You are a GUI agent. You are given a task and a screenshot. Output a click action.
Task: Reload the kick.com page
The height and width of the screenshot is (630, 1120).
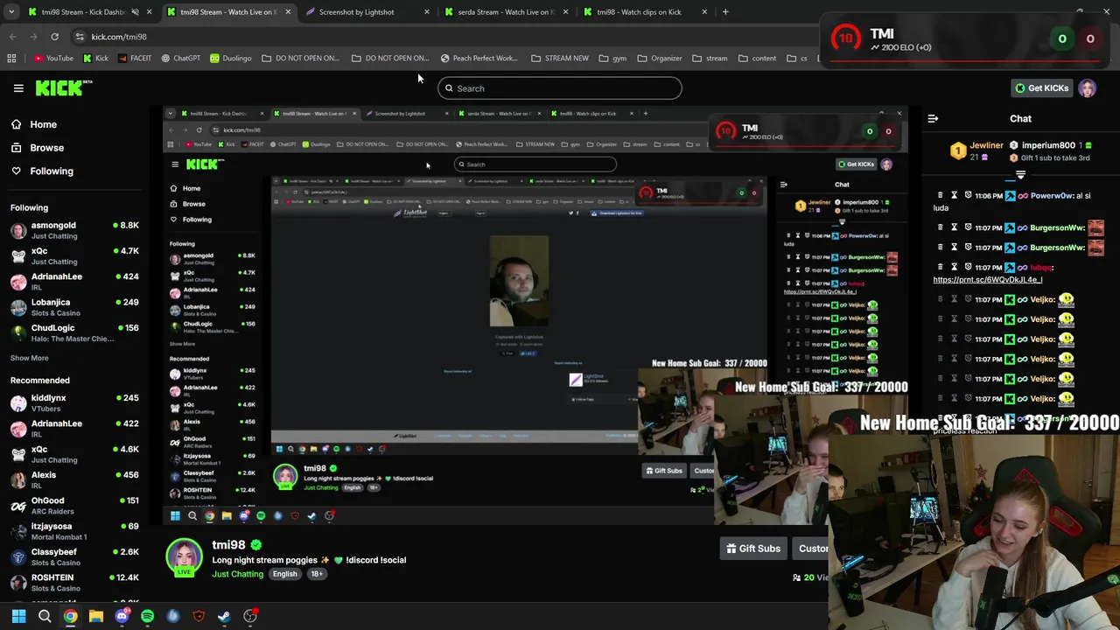[x=54, y=37]
